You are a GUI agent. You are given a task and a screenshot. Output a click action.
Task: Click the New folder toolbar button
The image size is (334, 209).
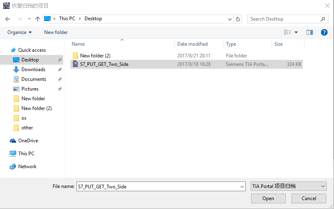pos(56,32)
